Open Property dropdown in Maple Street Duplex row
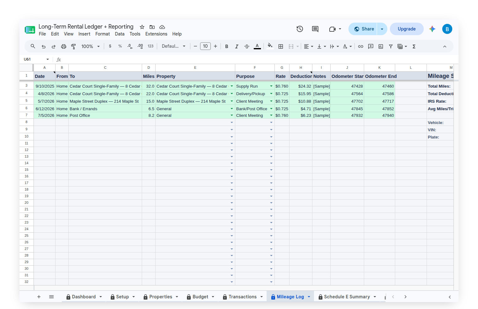The image size is (478, 309). [232, 101]
